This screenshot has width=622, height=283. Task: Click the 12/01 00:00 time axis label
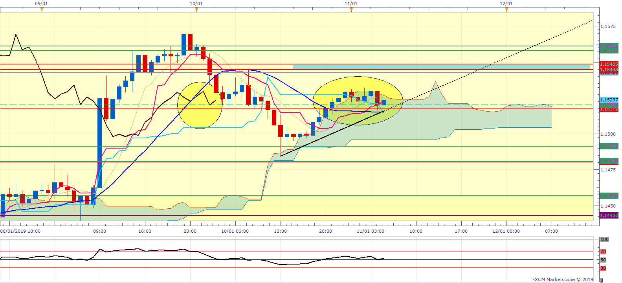point(506,231)
